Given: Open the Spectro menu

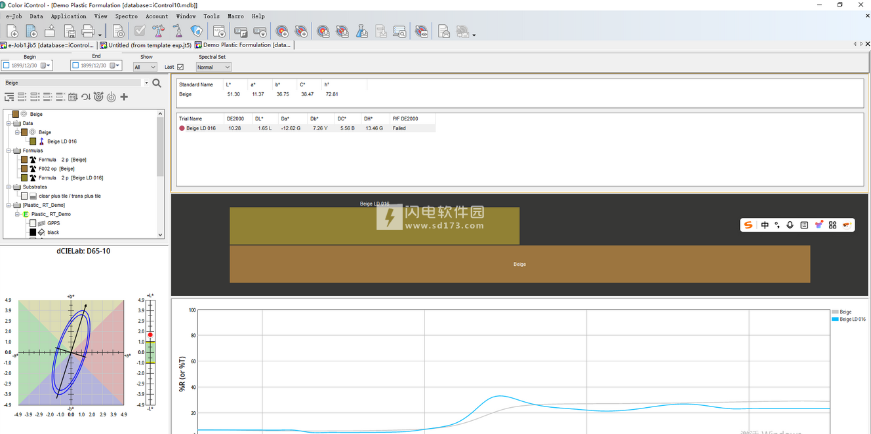Looking at the screenshot, I should click(x=126, y=16).
